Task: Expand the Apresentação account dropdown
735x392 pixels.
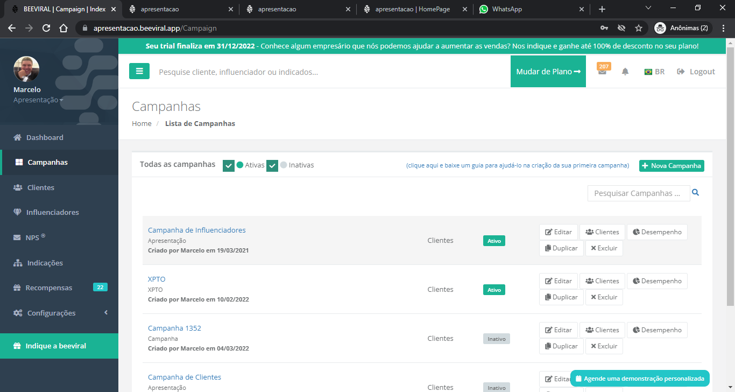Action: [38, 100]
